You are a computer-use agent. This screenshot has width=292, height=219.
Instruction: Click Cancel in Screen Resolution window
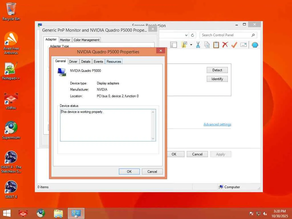tap(197, 154)
